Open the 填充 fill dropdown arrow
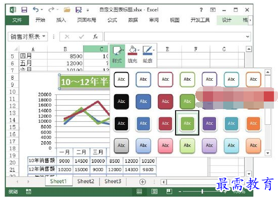Screen dimensions: 278x200 (x=138, y=50)
